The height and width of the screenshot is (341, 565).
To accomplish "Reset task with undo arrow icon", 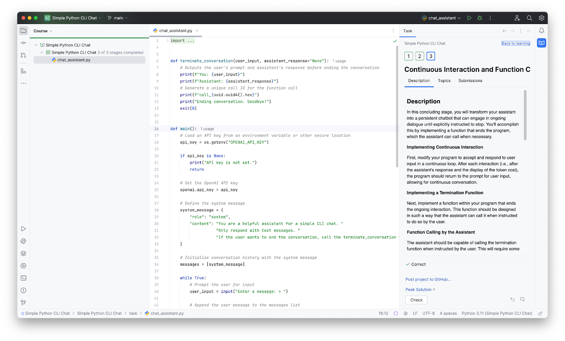I will coord(512,299).
